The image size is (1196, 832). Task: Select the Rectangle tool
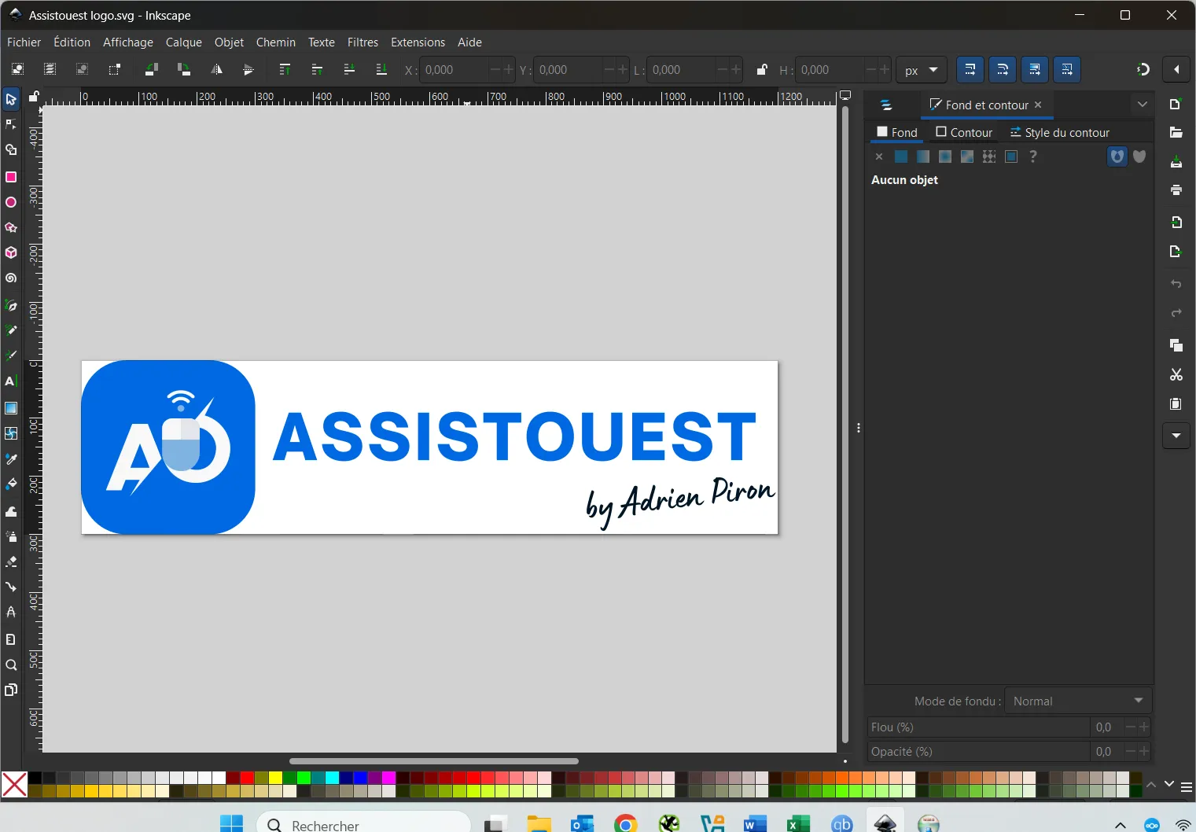coord(11,178)
